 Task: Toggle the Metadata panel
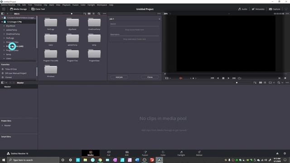[258, 9]
